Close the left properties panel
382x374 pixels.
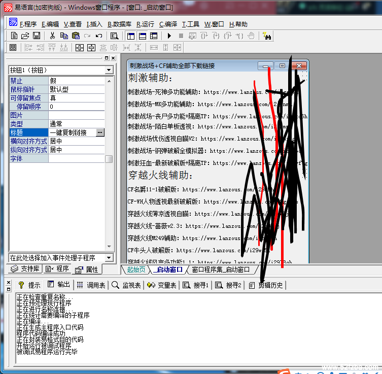coord(113,58)
